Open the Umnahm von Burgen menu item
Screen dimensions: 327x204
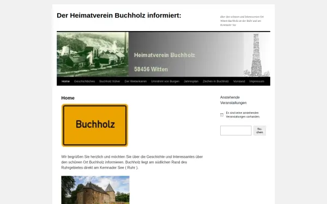point(165,82)
